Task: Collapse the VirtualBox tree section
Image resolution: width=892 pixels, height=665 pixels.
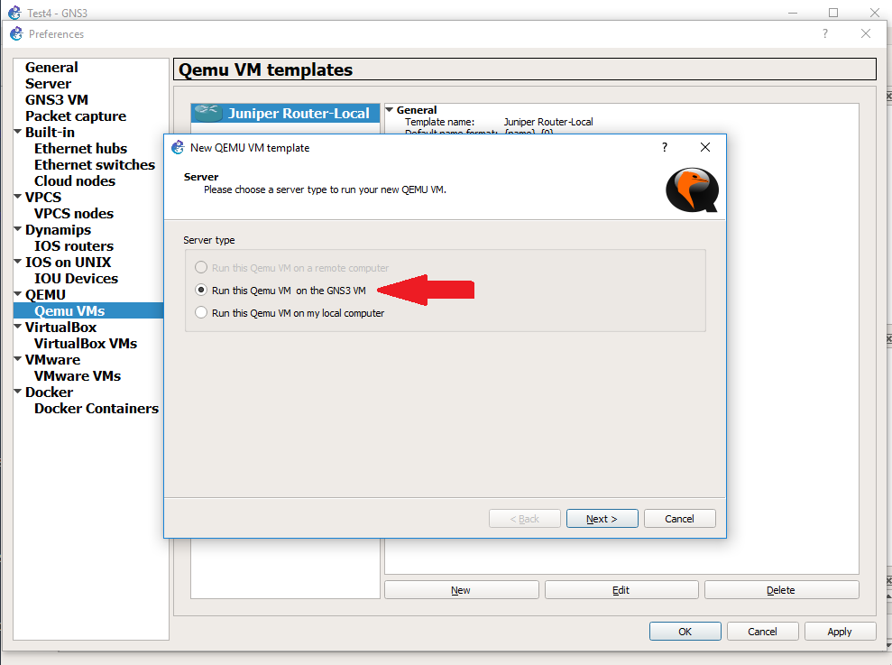Action: (x=18, y=327)
